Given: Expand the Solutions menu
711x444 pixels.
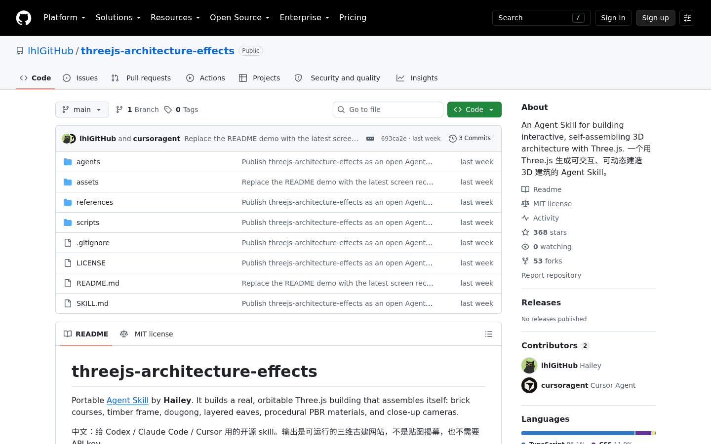Looking at the screenshot, I should coord(118,18).
